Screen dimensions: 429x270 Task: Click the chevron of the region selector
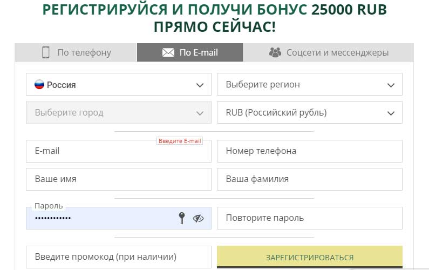click(391, 85)
